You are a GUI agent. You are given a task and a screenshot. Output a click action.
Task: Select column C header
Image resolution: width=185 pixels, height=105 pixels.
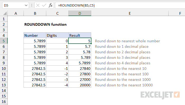tap(57, 13)
